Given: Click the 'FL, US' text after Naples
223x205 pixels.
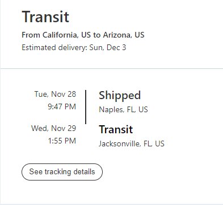Looking at the screenshot, I should [x=137, y=109].
